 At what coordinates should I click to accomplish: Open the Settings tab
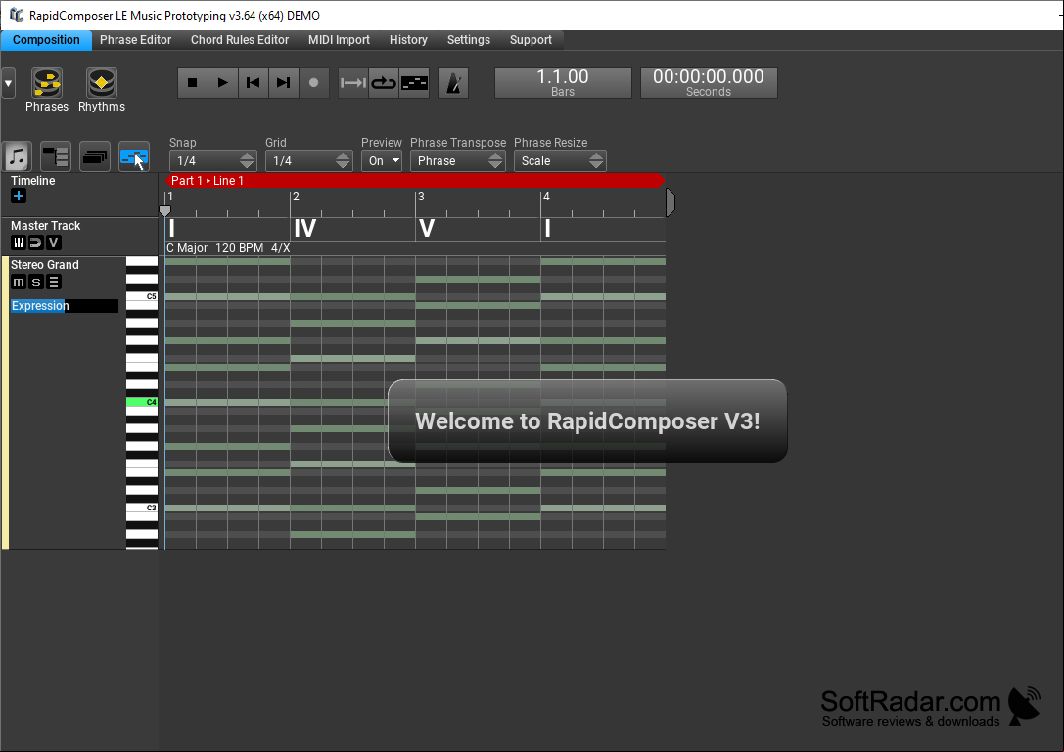[469, 40]
